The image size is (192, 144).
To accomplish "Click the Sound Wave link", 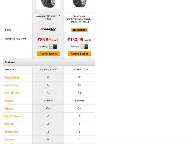I will coord(11,131).
